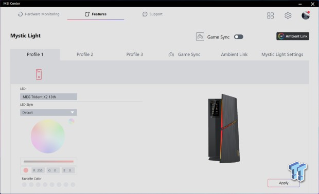319x194 pixels.
Task: Open the Mystic Light Settings tab
Action: (x=282, y=54)
